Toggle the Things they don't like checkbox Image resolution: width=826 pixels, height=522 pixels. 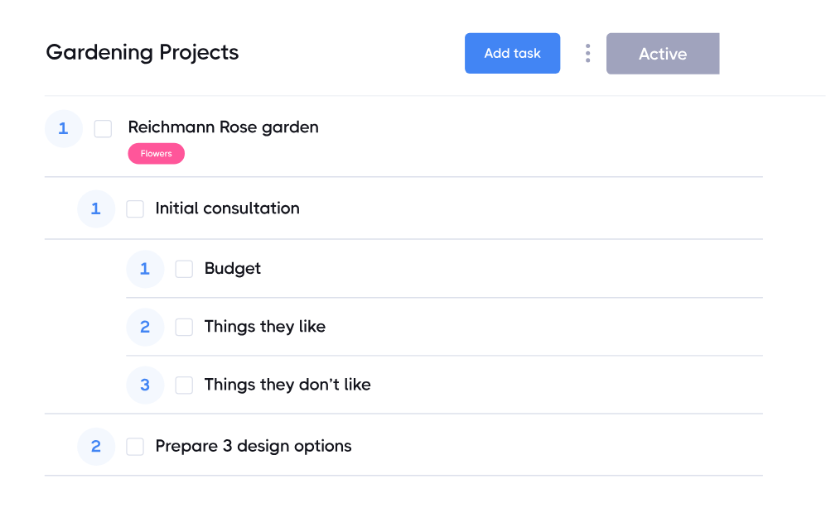pyautogui.click(x=184, y=385)
